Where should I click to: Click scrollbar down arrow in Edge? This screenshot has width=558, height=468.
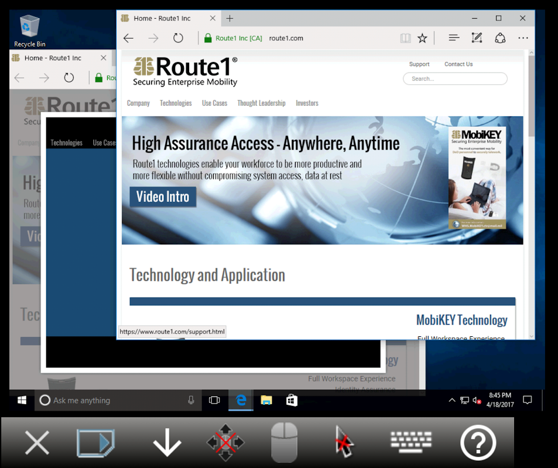pos(531,336)
